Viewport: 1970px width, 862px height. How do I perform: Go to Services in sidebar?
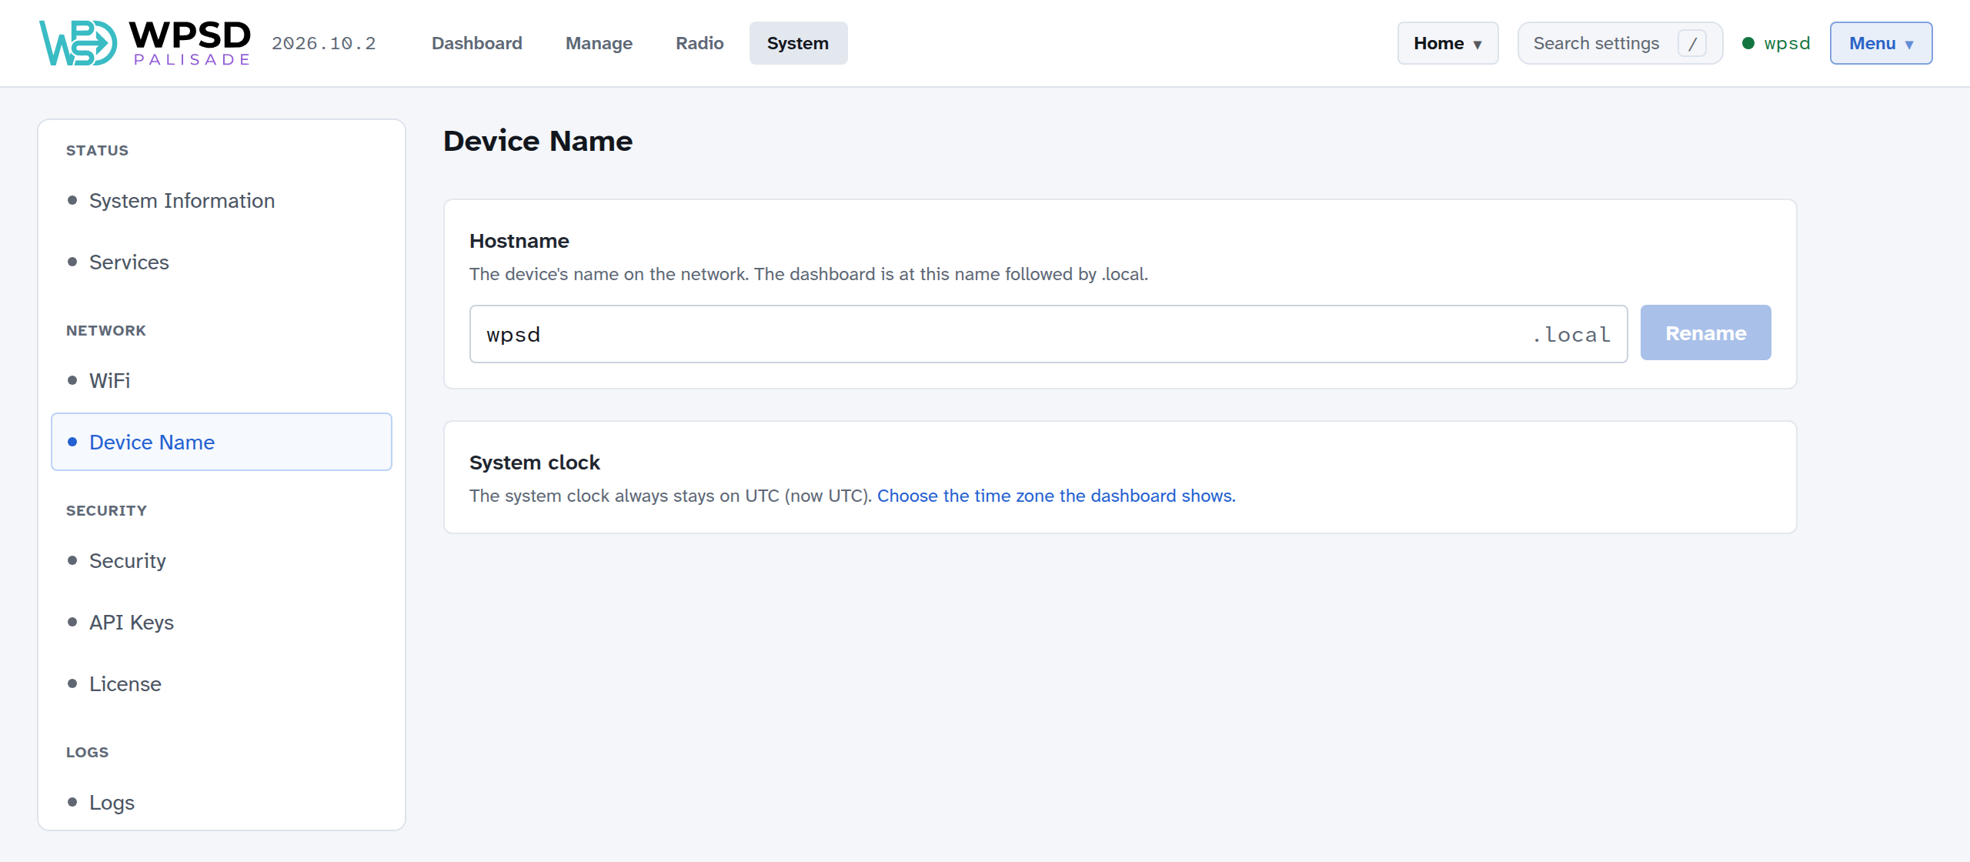pyautogui.click(x=222, y=262)
